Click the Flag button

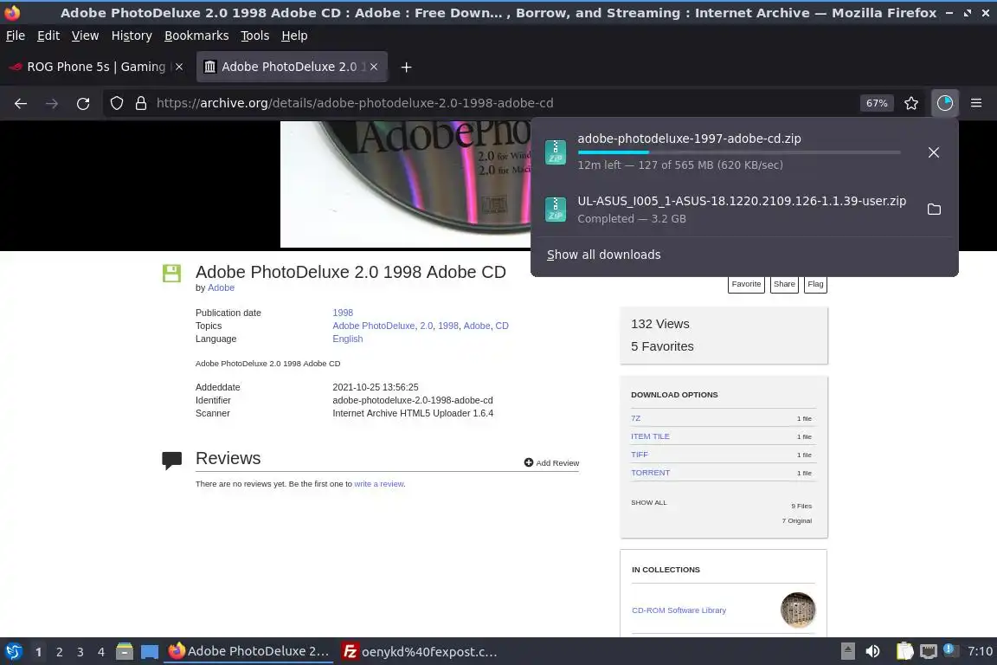pos(815,285)
